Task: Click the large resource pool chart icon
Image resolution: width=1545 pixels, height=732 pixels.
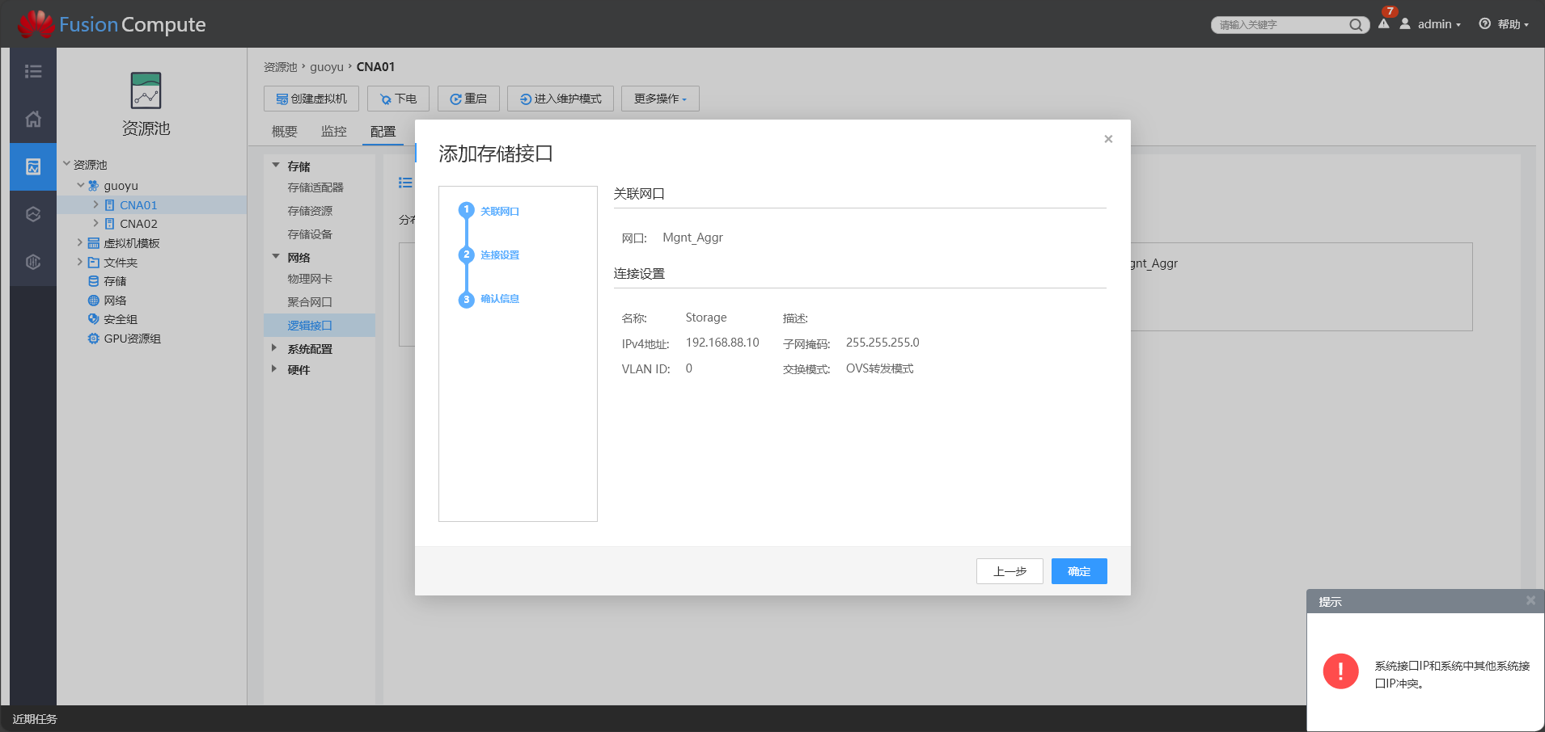Action: pos(146,90)
